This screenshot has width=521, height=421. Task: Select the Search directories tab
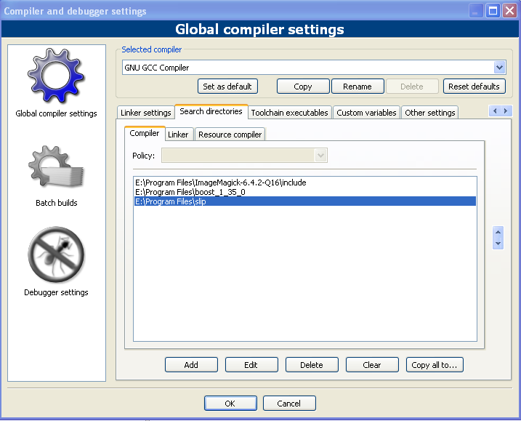pyautogui.click(x=211, y=111)
